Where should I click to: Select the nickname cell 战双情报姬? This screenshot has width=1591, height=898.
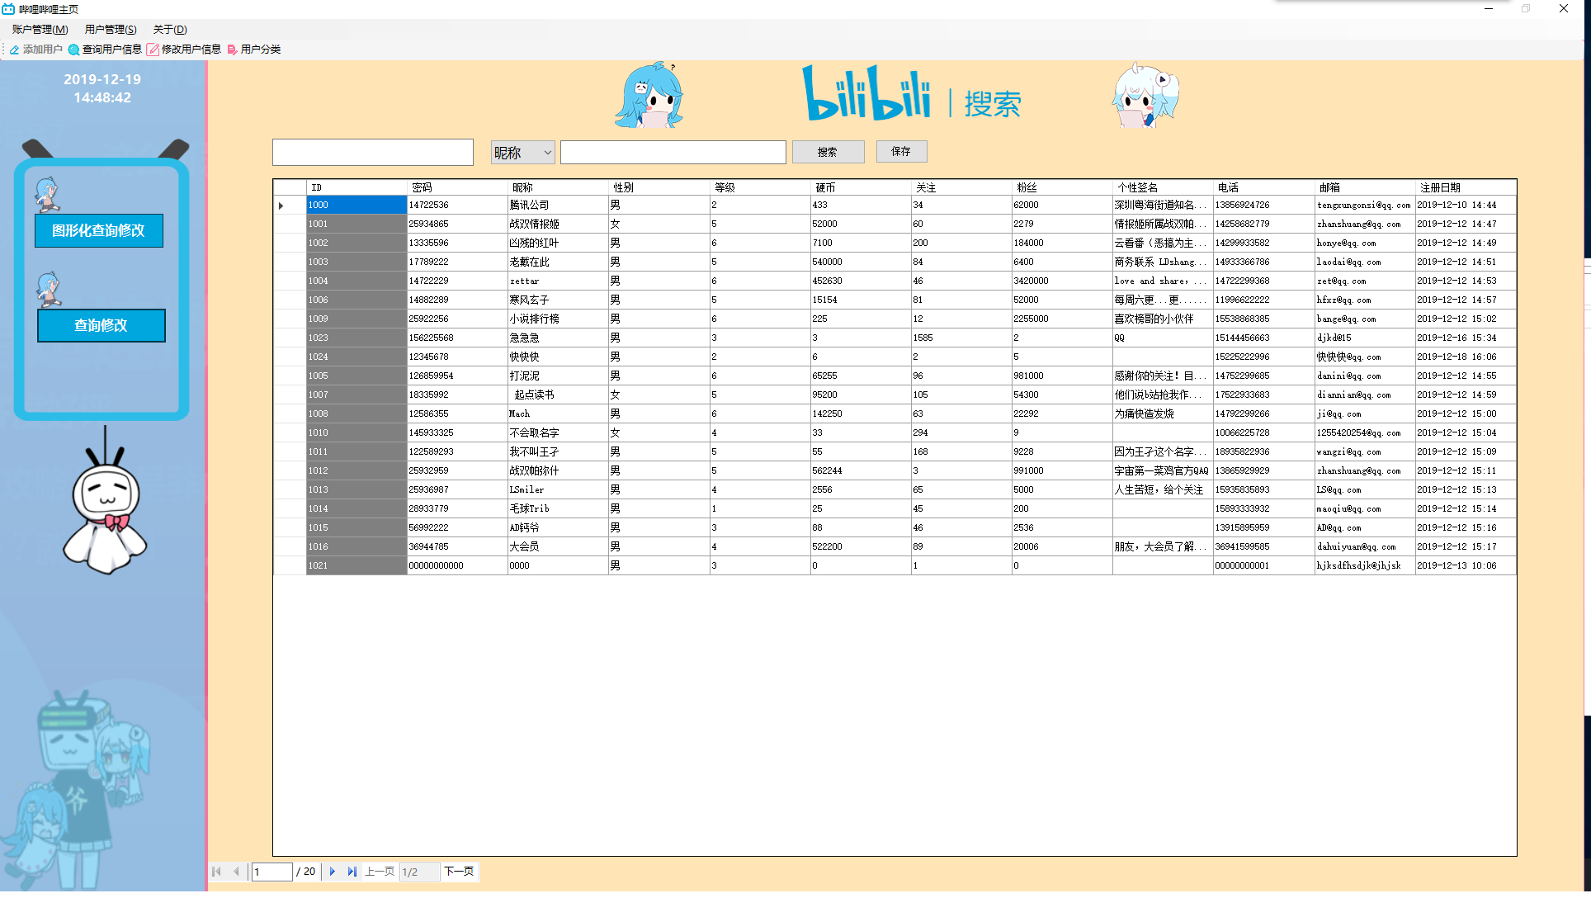pos(558,224)
